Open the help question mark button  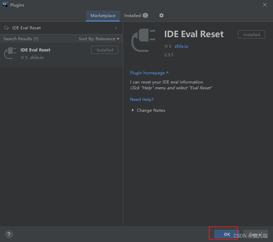(9, 234)
